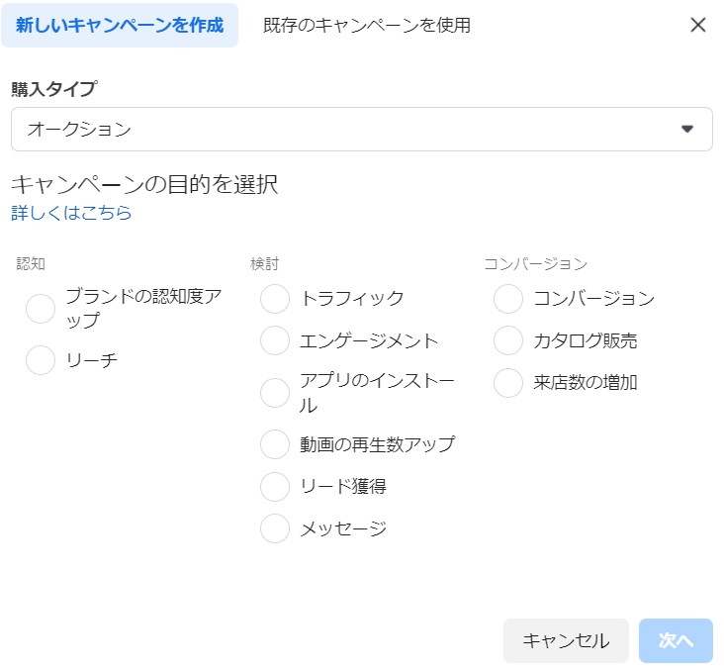Select アプリのインストール radio button
The height and width of the screenshot is (670, 724).
[x=275, y=393]
